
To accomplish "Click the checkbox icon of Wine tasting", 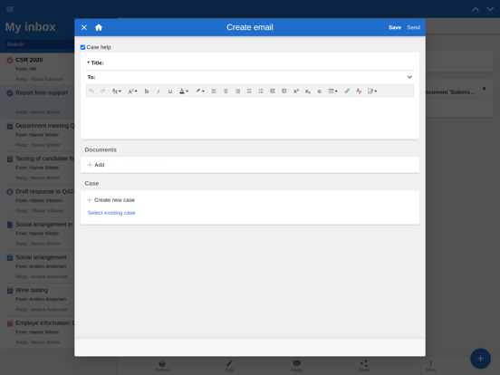I will click(x=10, y=291).
